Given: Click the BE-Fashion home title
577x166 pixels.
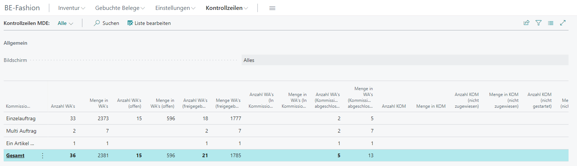Looking at the screenshot, I should coord(22,8).
